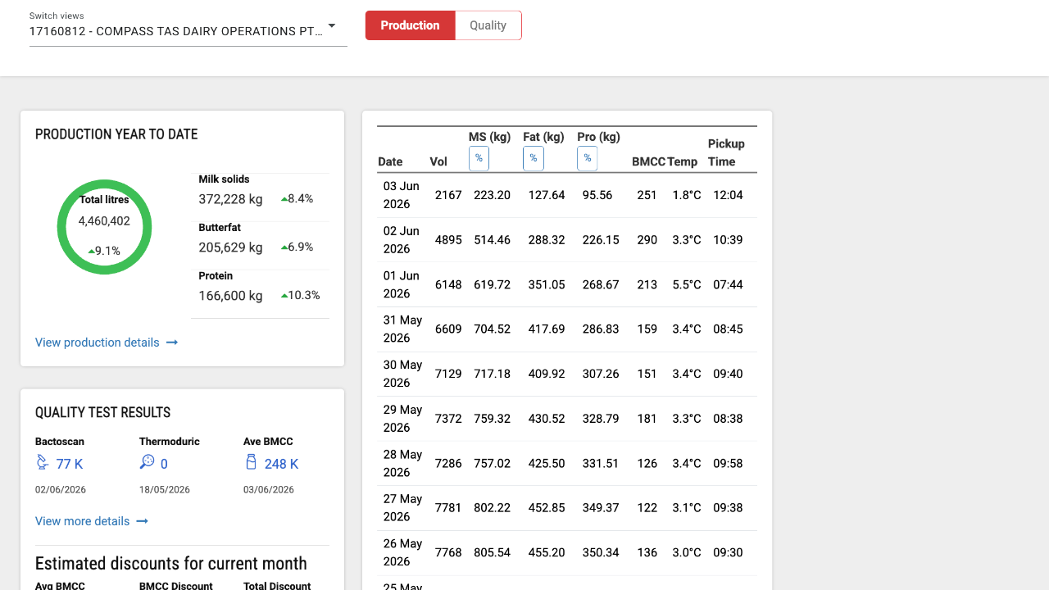Click the up arrow beside Milk solids 8.4%

[284, 199]
